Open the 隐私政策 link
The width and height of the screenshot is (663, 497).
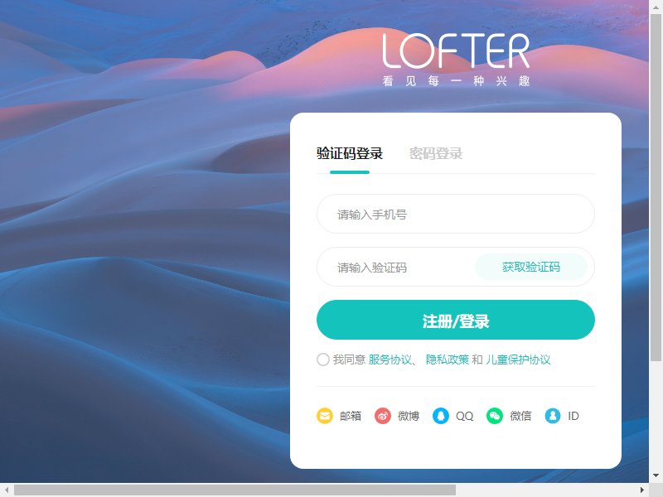click(448, 359)
